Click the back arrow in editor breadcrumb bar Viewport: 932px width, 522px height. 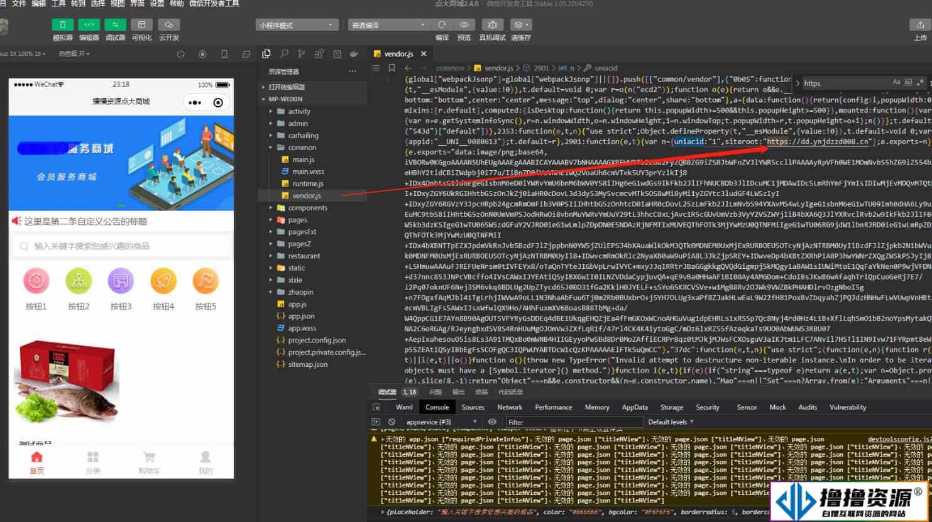(408, 68)
